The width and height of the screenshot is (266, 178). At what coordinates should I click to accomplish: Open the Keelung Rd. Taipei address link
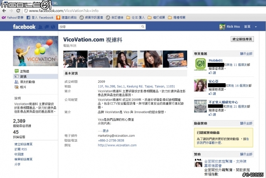coord(136,87)
